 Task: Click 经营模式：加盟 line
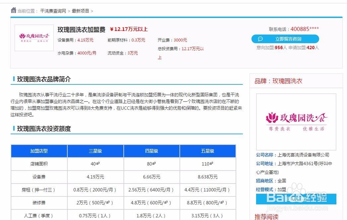[271, 189]
